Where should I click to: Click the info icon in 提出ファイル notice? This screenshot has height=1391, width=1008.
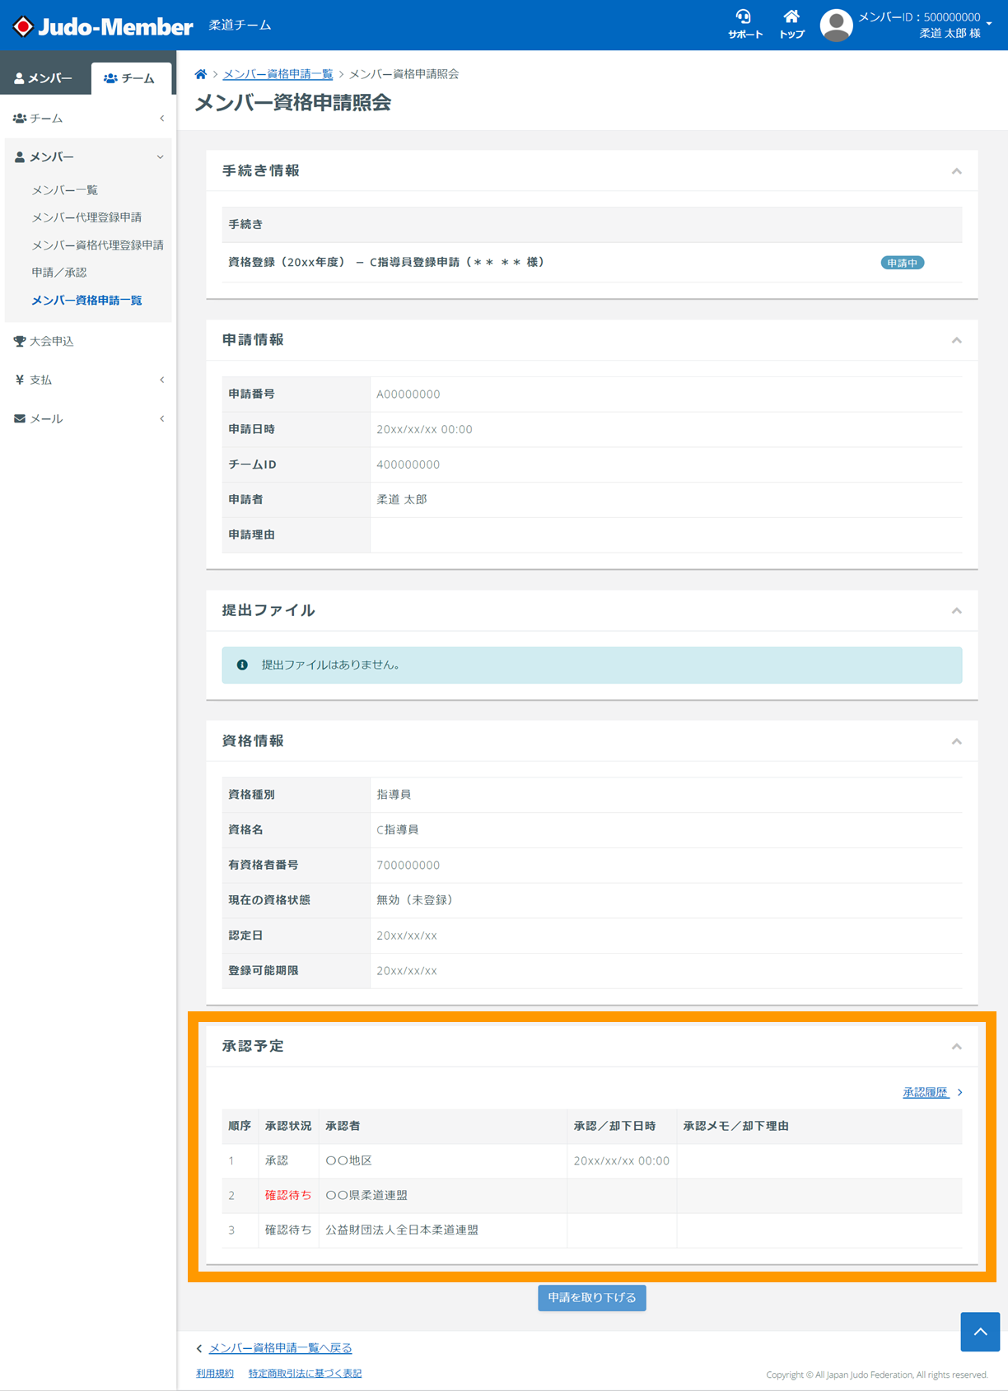click(242, 665)
